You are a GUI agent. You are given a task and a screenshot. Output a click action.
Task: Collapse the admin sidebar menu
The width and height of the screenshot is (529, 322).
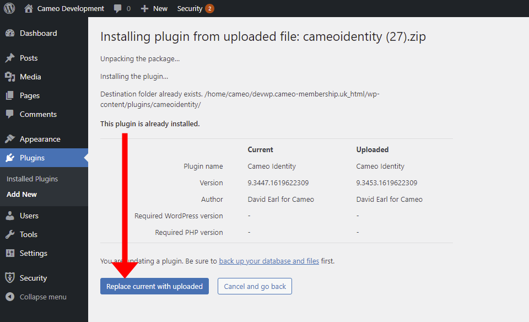click(x=43, y=297)
